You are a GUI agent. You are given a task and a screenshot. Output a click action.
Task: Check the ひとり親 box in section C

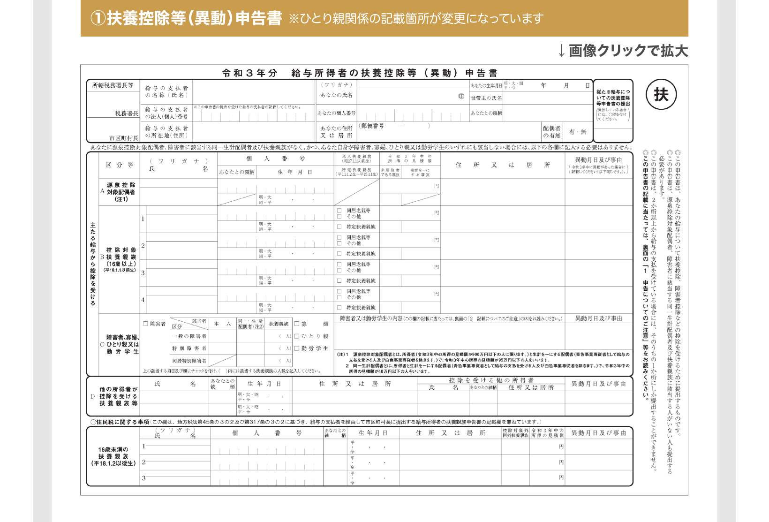tap(297, 336)
